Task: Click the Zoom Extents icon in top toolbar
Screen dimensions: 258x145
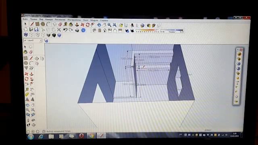Action: [x=114, y=25]
